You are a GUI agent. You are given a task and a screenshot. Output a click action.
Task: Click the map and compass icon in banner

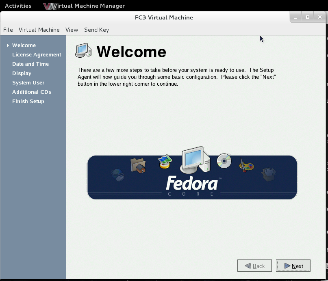pyautogui.click(x=165, y=162)
